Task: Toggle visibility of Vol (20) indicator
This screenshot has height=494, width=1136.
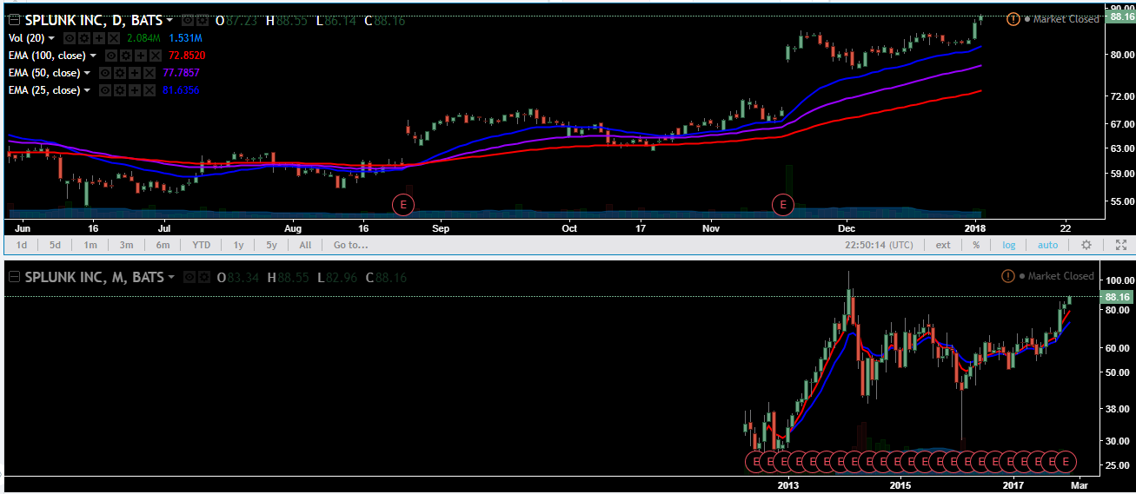Action: pyautogui.click(x=70, y=38)
